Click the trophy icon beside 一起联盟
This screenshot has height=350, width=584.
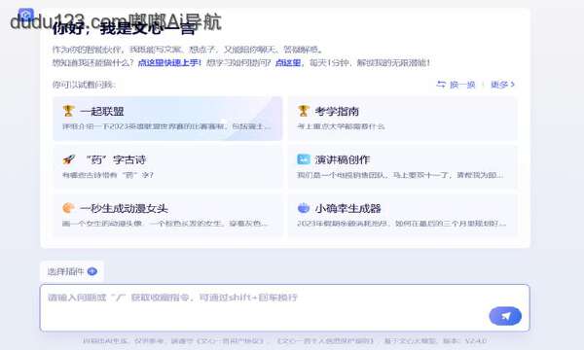(x=68, y=111)
